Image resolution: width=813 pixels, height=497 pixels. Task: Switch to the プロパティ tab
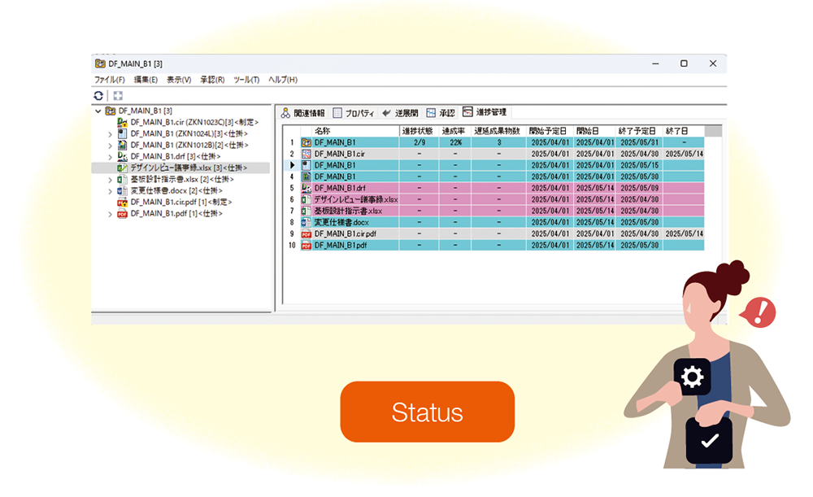click(353, 113)
